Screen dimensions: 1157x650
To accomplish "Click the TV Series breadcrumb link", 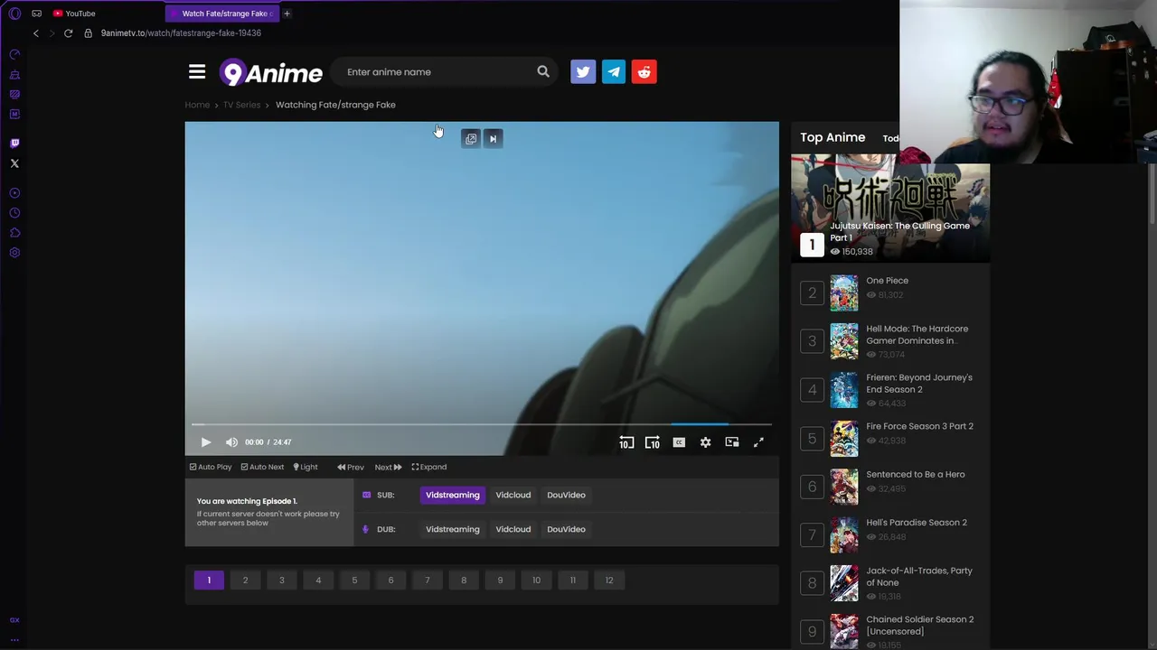I will 241,105.
